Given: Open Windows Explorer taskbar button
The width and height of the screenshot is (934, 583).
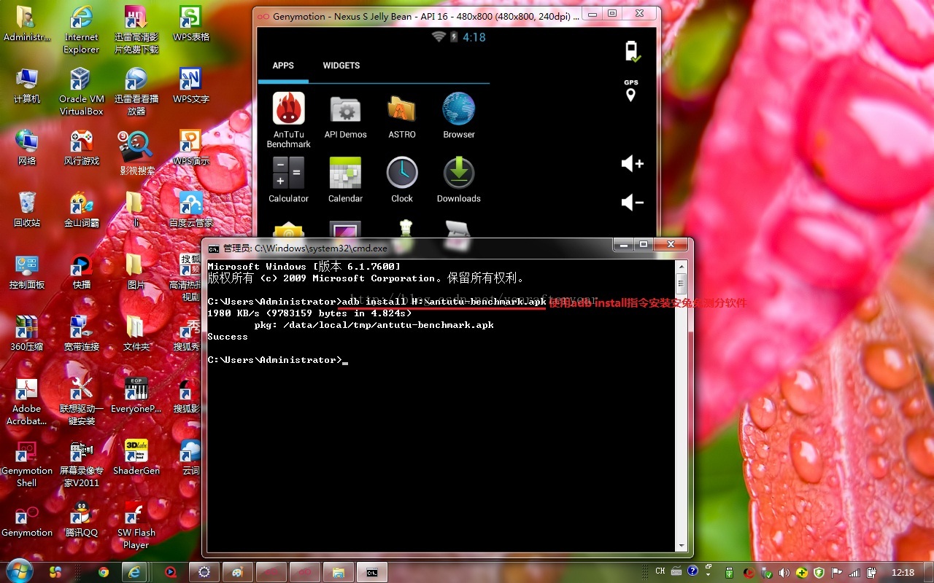Looking at the screenshot, I should click(338, 572).
